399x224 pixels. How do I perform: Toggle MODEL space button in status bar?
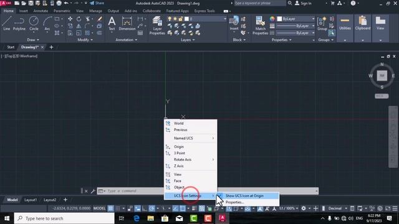click(x=99, y=208)
